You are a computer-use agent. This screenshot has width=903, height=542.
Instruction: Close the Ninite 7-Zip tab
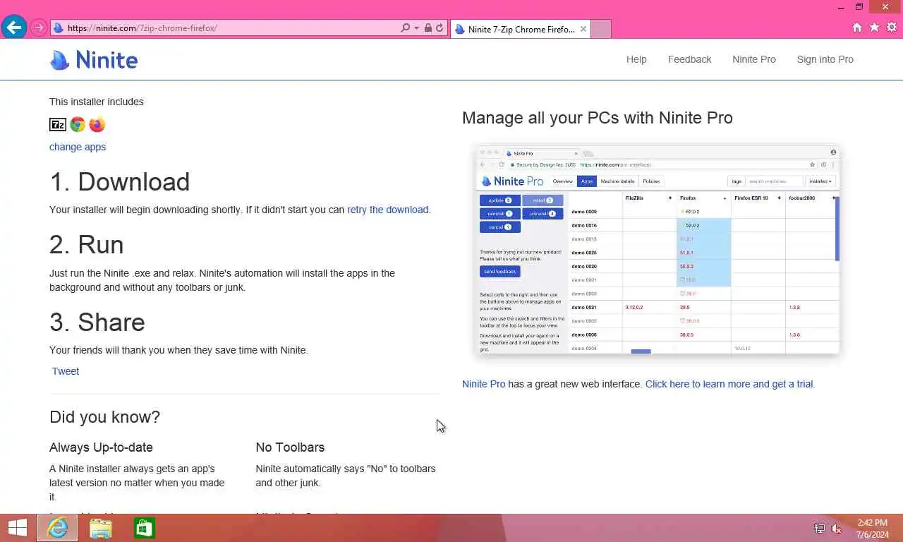point(583,29)
